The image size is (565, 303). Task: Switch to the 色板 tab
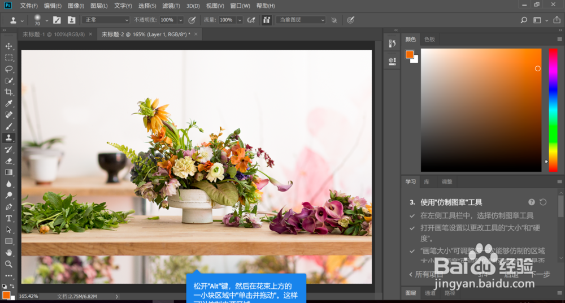[429, 39]
